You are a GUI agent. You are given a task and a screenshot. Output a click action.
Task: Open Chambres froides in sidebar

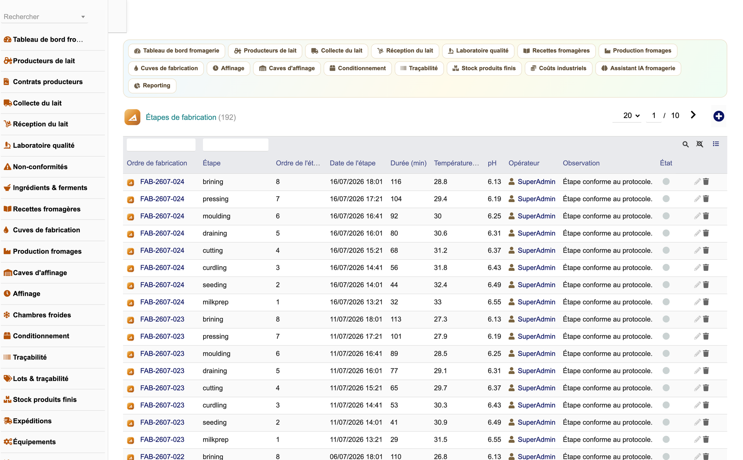point(53,315)
